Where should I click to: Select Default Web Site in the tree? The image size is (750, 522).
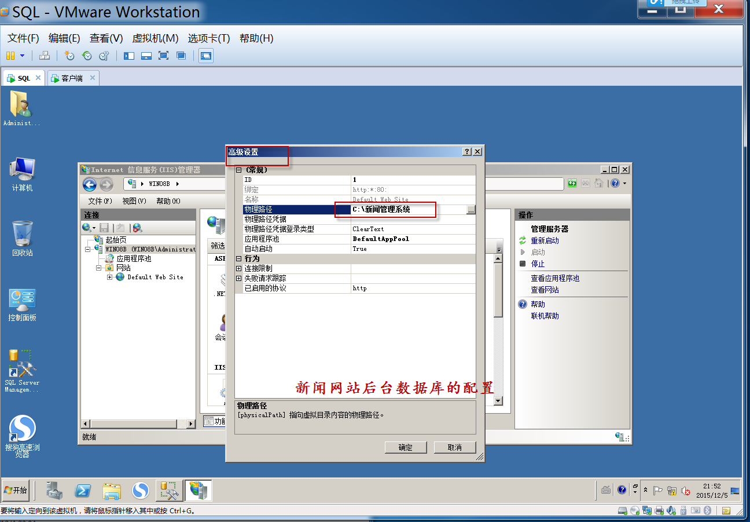155,277
